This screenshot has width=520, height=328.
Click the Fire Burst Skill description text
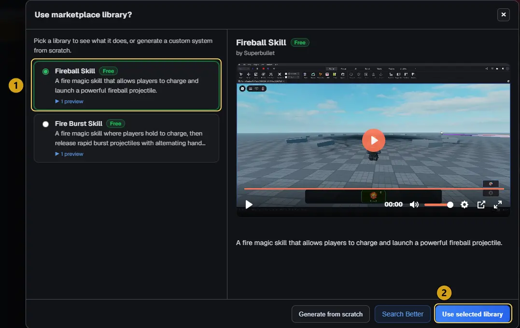point(130,138)
